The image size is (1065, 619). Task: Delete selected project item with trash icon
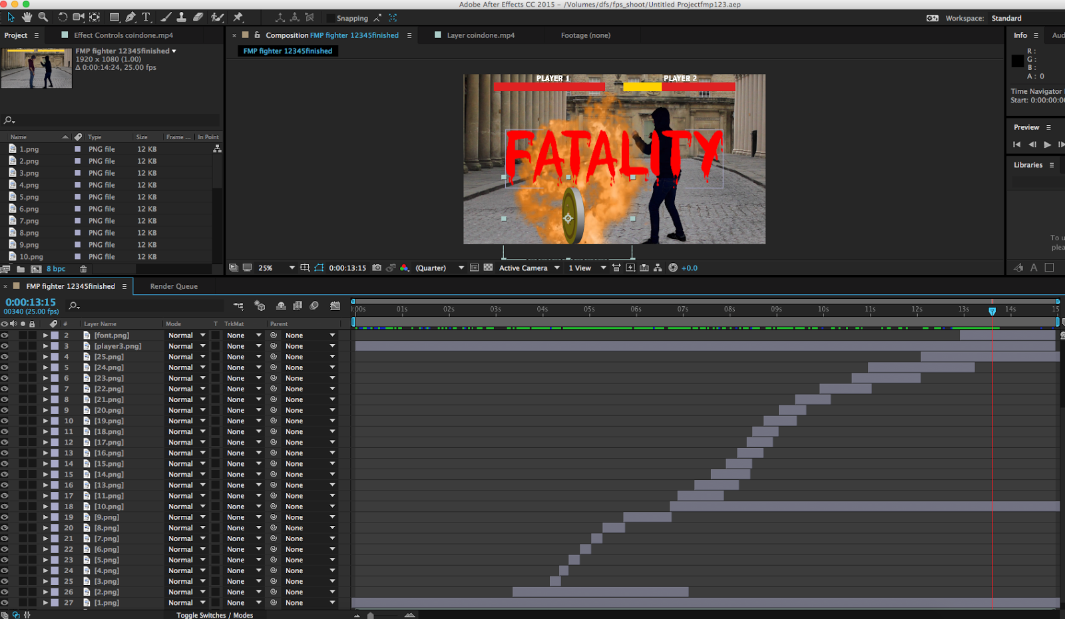tap(83, 269)
